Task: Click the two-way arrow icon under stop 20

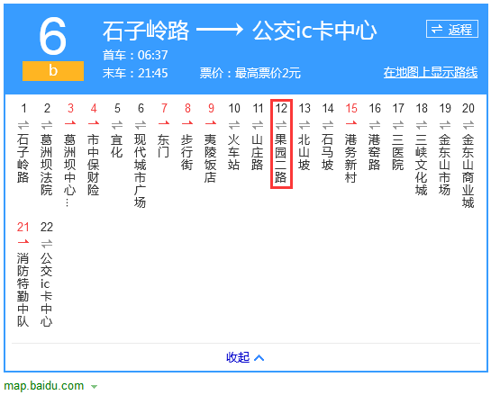Action: (x=468, y=125)
